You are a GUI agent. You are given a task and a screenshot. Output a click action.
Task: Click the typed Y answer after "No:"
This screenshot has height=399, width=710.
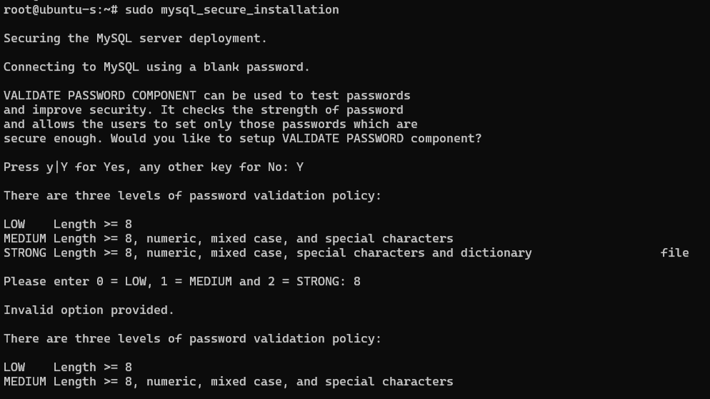click(x=300, y=167)
